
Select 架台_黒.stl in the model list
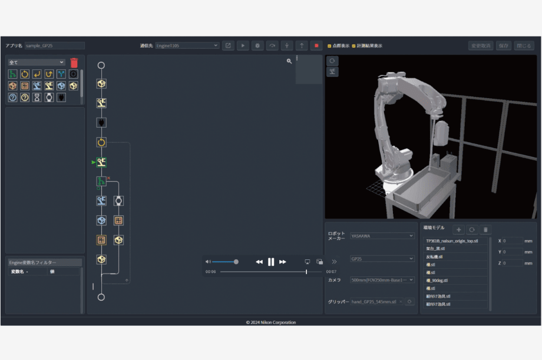pos(455,248)
